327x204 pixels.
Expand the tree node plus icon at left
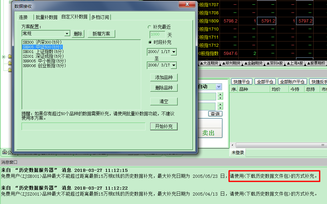click(x=3, y=57)
